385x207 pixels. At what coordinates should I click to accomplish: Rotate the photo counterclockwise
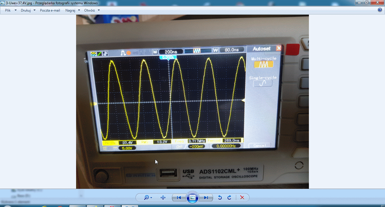(x=220, y=198)
